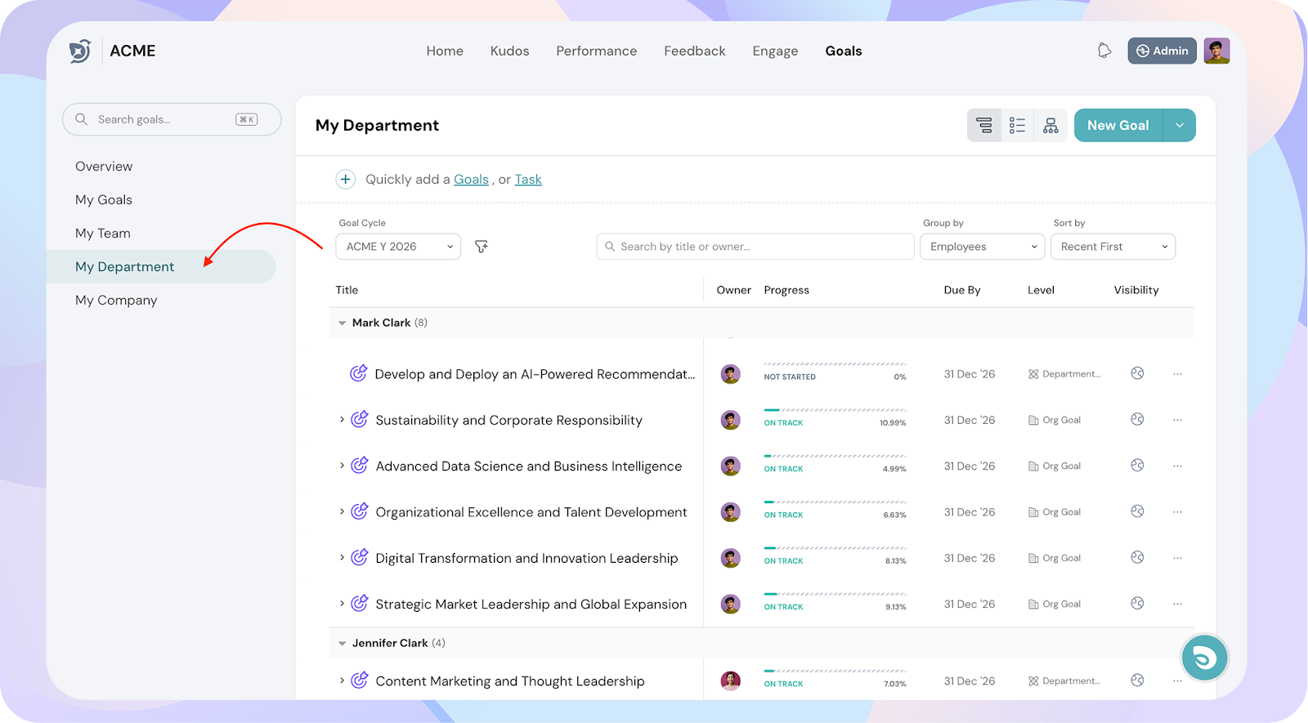Click visibility icon for Digital Transformation row
Viewport: 1308px width, 723px height.
pyautogui.click(x=1137, y=557)
